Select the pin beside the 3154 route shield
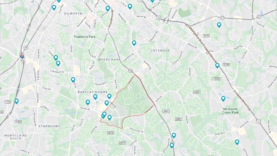Viewport: 277px width, 156px height. tap(217, 66)
